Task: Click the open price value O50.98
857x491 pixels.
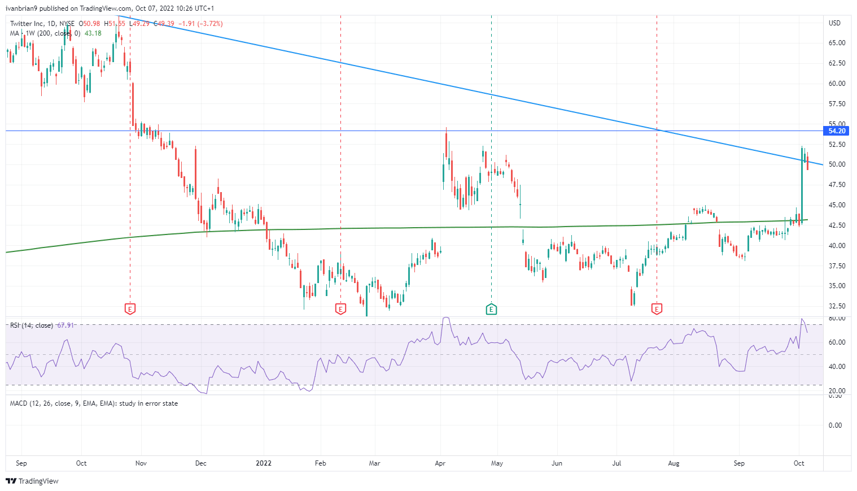Action: pos(89,24)
